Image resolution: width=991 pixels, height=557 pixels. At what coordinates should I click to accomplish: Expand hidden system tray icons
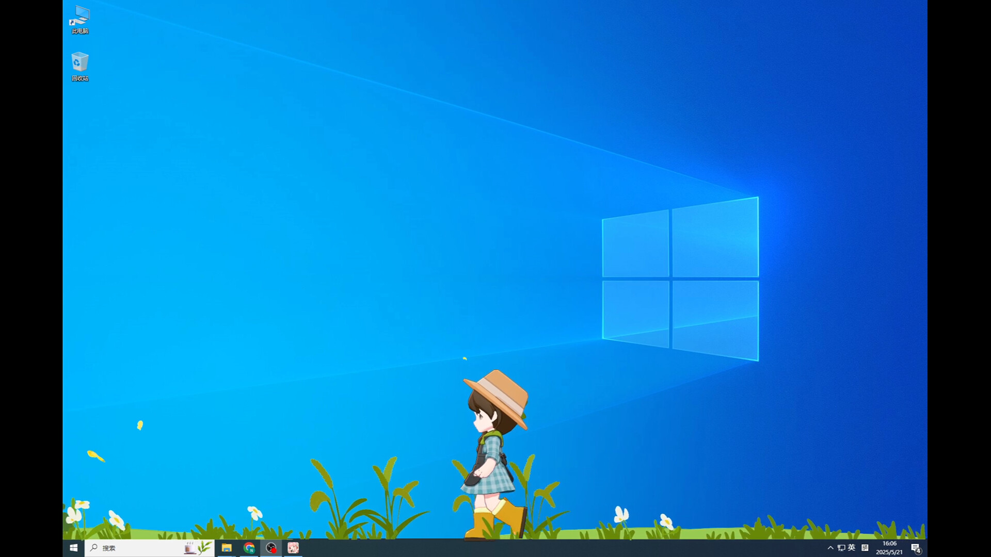click(x=830, y=548)
